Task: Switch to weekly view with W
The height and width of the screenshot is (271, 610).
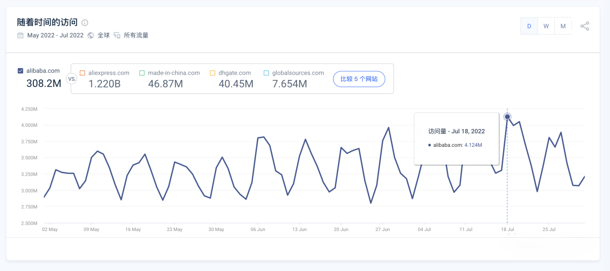Action: point(546,26)
